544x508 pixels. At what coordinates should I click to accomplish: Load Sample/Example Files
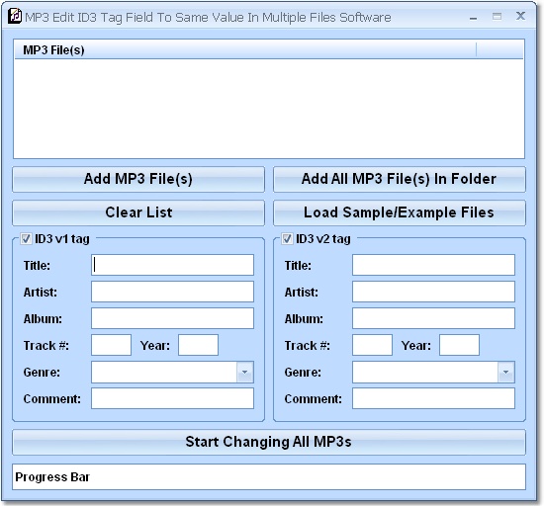[400, 212]
